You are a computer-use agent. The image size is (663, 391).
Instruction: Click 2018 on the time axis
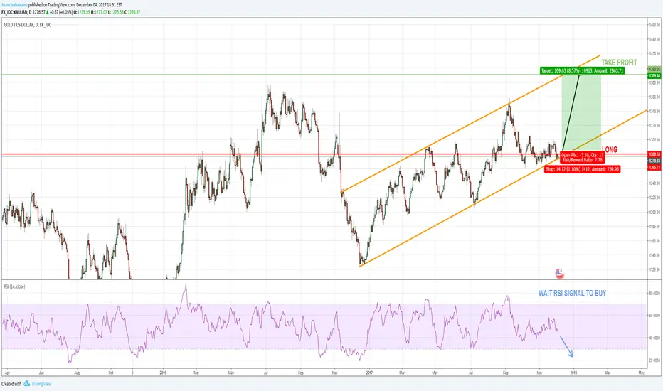click(573, 373)
